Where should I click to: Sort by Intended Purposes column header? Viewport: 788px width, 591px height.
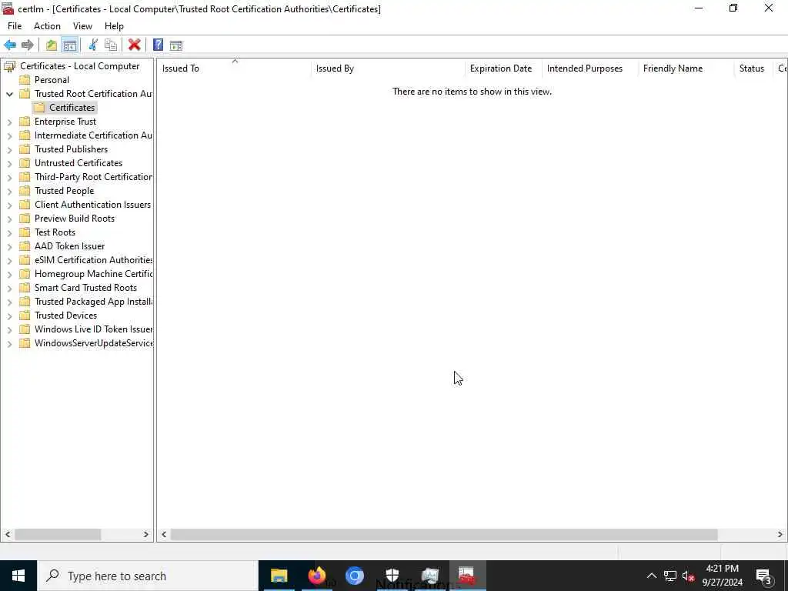(x=590, y=68)
